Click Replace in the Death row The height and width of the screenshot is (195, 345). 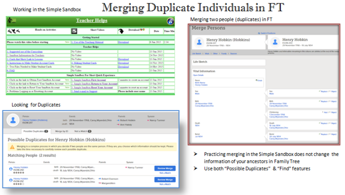click(323, 123)
